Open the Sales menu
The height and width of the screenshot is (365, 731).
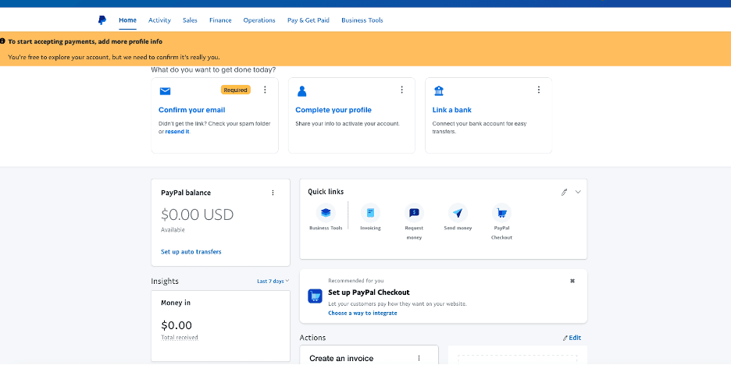190,20
